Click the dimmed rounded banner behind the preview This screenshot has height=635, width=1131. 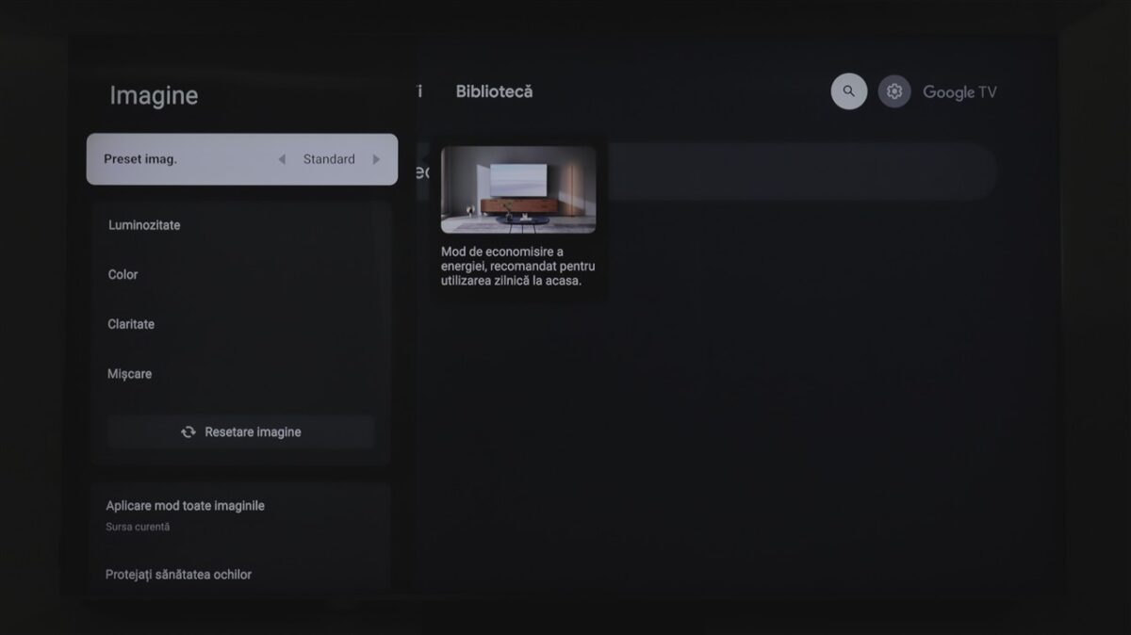point(801,171)
